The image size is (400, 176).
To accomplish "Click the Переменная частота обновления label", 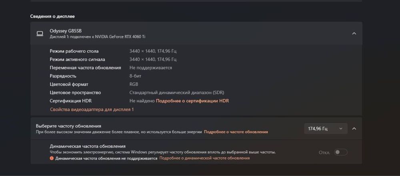I will [x=85, y=68].
